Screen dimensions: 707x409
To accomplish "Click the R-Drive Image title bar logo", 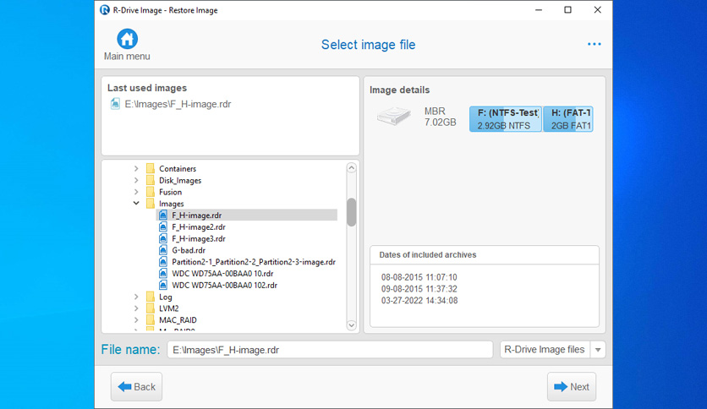I will (105, 10).
